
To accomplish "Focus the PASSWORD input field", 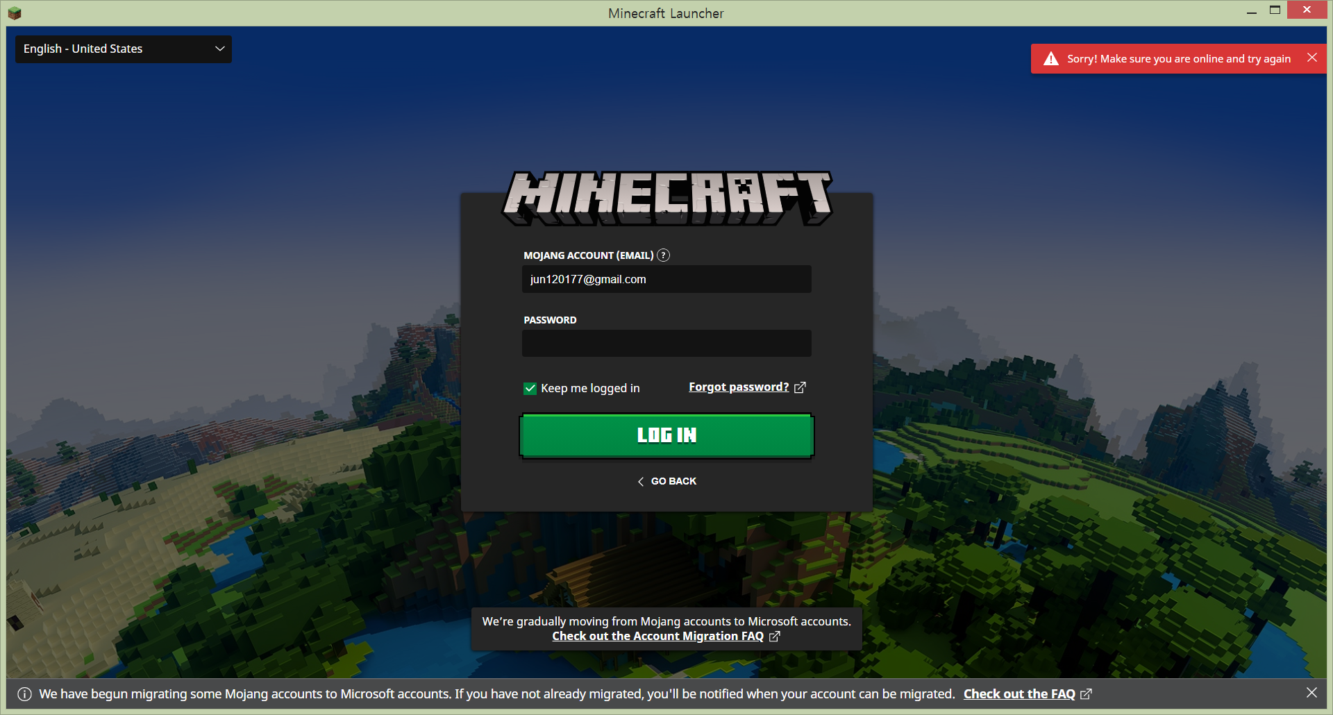I will 666,344.
